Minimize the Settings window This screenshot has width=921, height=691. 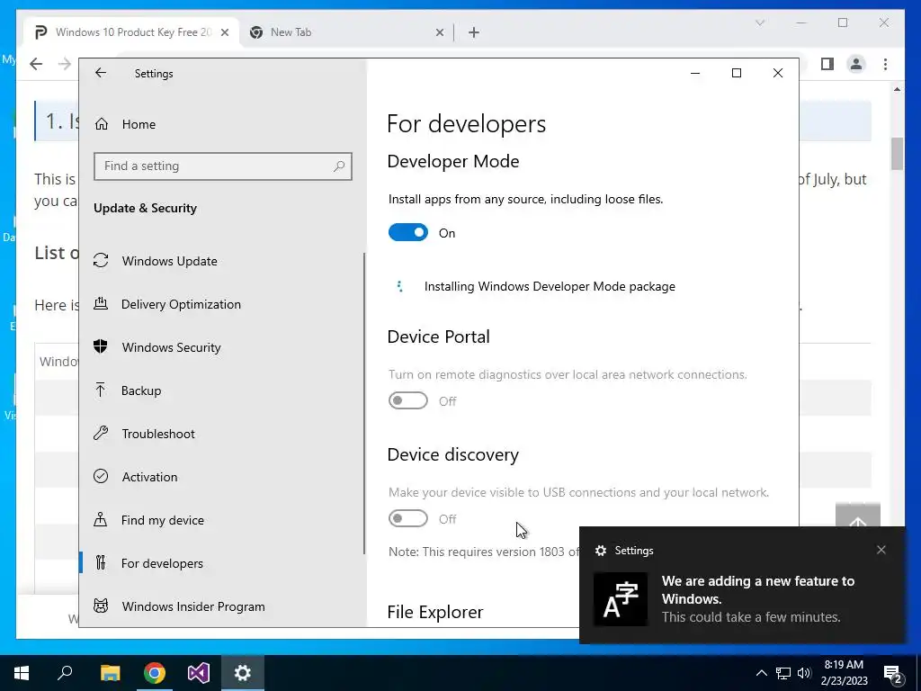pyautogui.click(x=695, y=73)
